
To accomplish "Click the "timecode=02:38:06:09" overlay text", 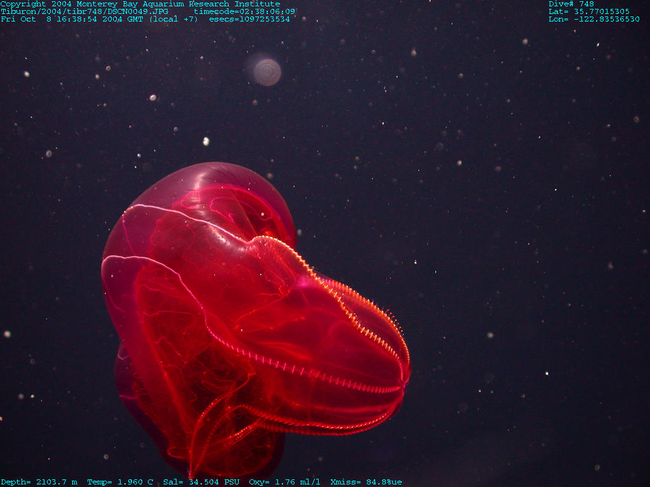I will pos(244,11).
